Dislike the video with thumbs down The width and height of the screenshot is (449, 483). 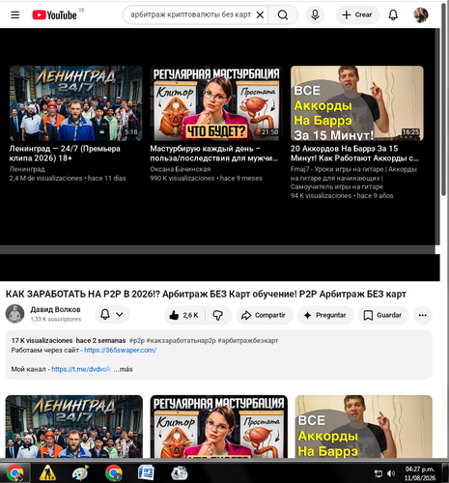point(218,315)
